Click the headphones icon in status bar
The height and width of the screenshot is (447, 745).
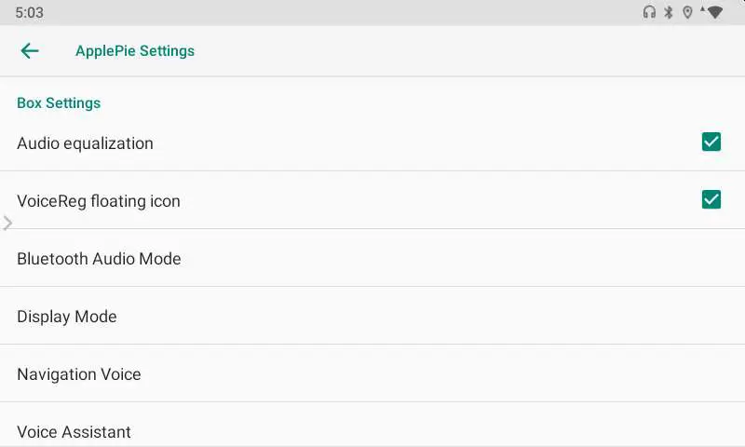[x=649, y=13]
